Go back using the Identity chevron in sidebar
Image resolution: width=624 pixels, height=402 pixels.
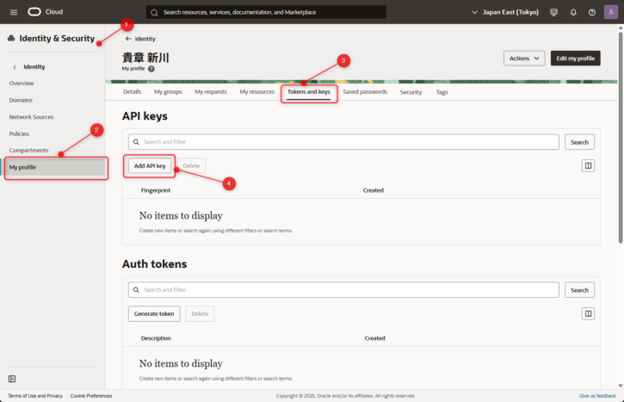(x=15, y=66)
